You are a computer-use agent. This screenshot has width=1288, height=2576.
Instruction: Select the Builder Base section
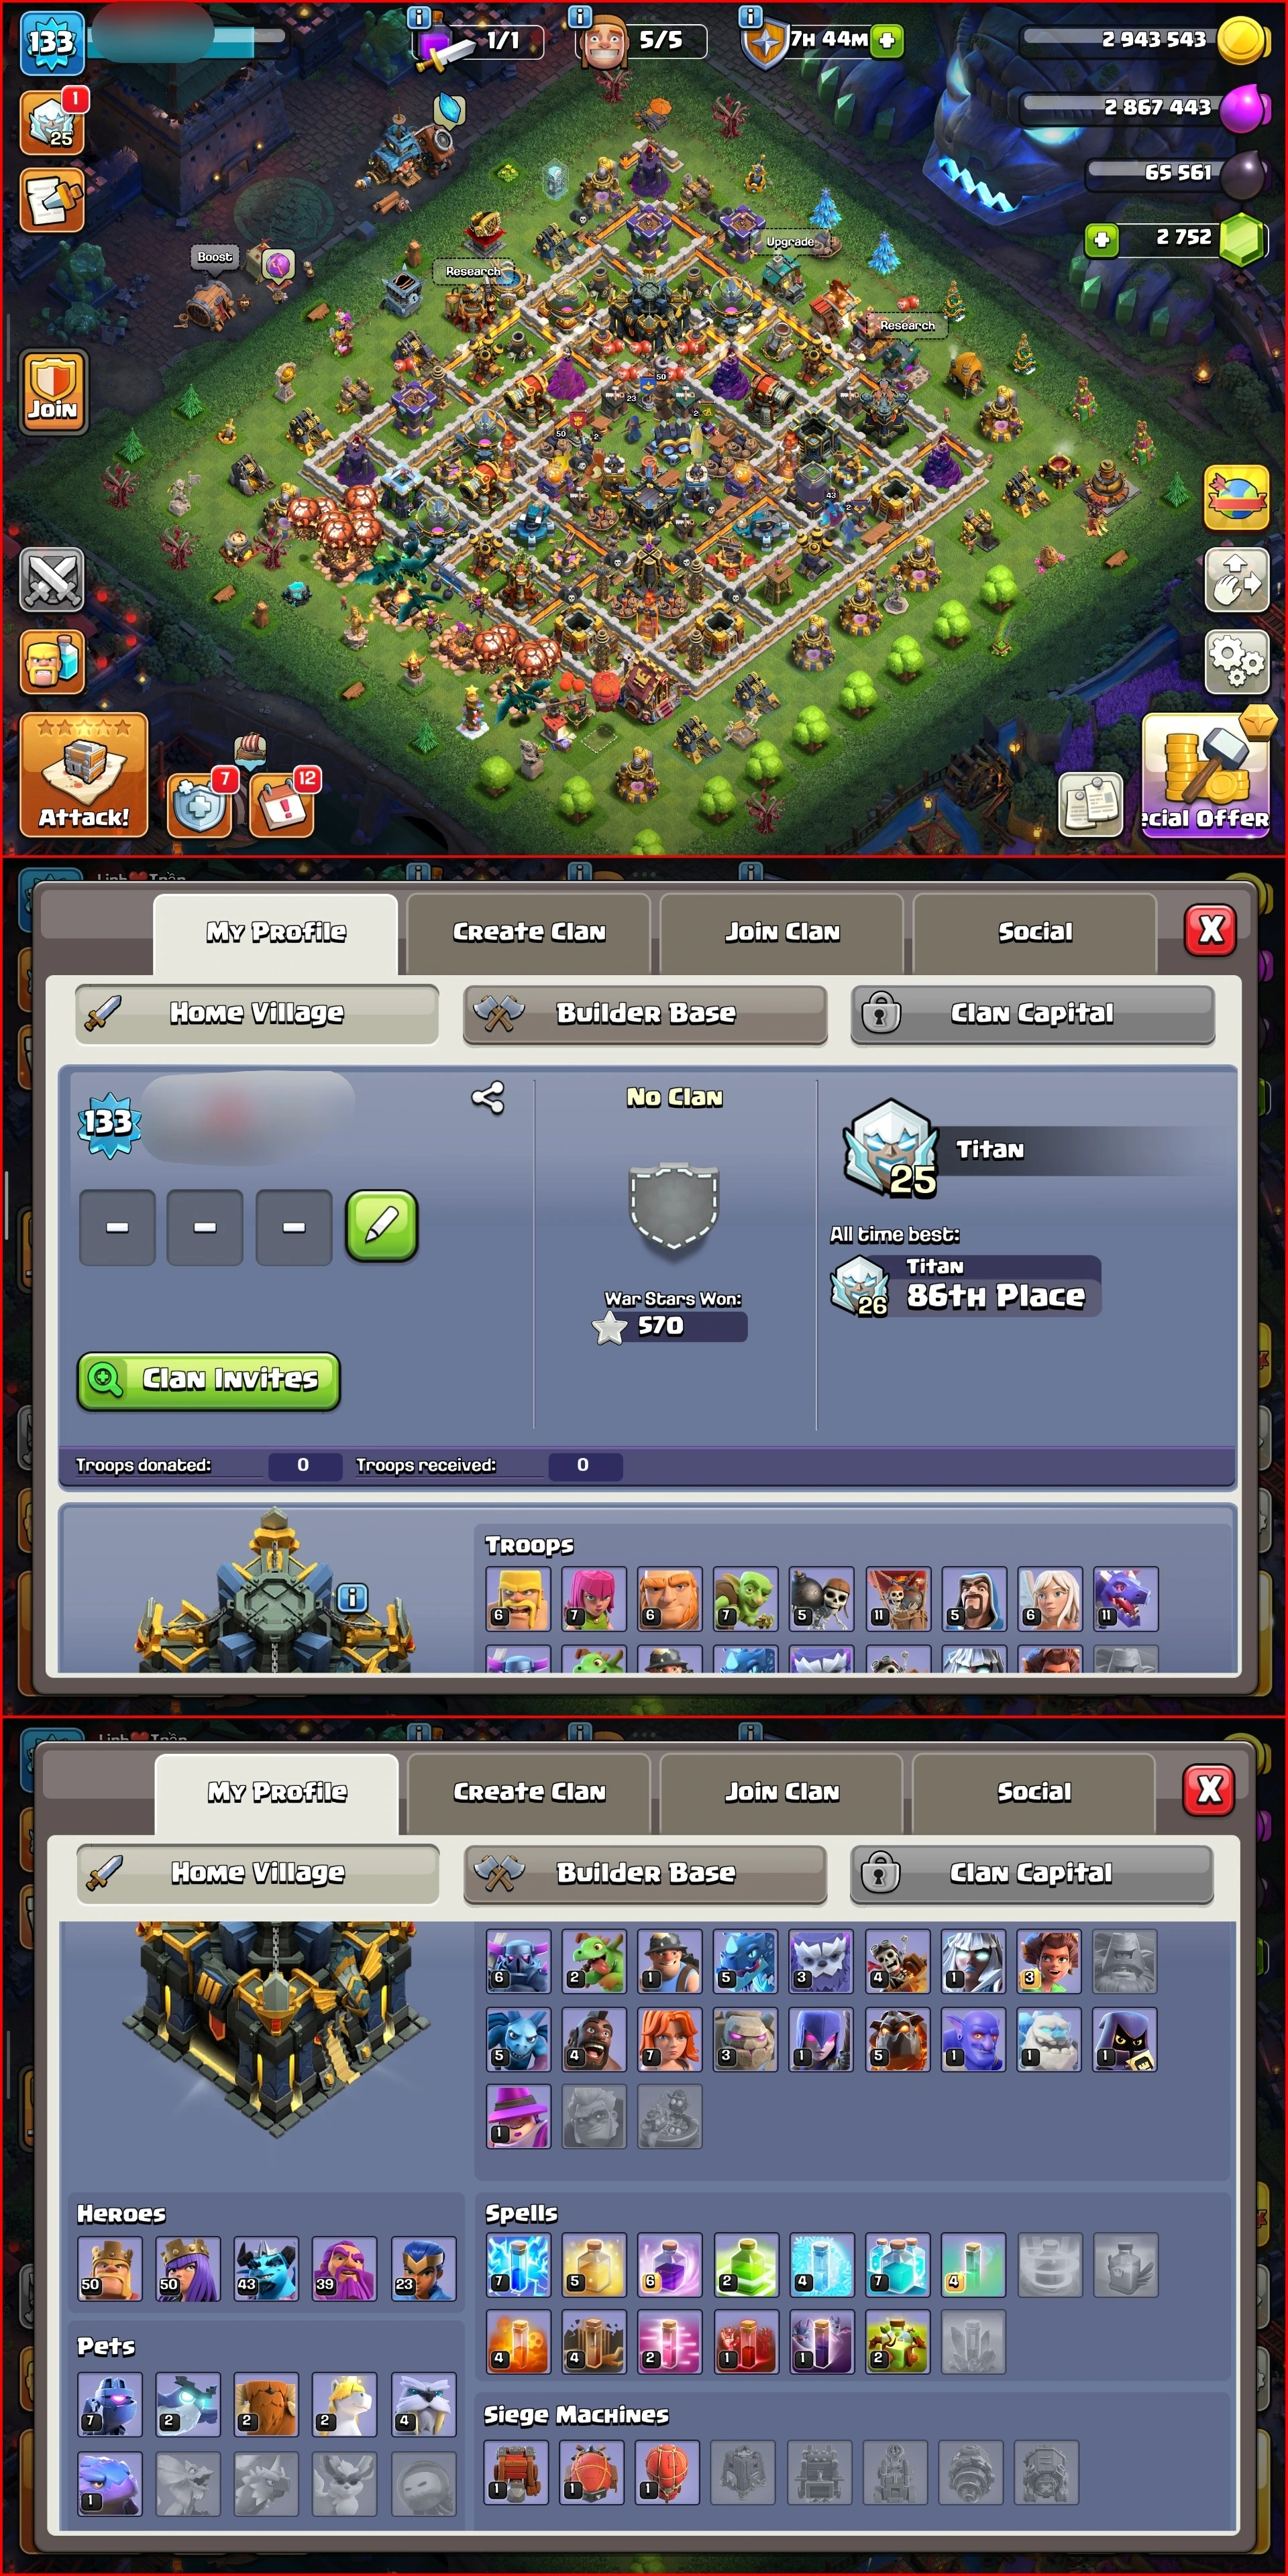click(x=646, y=1013)
